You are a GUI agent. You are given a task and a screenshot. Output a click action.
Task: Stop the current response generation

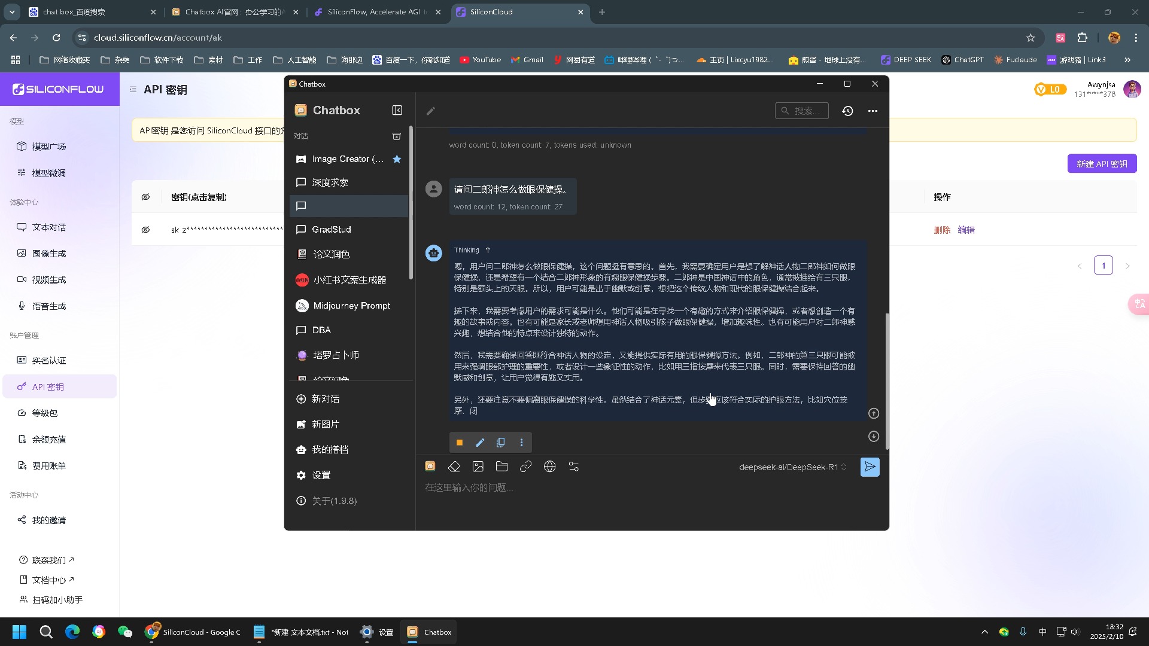point(459,442)
